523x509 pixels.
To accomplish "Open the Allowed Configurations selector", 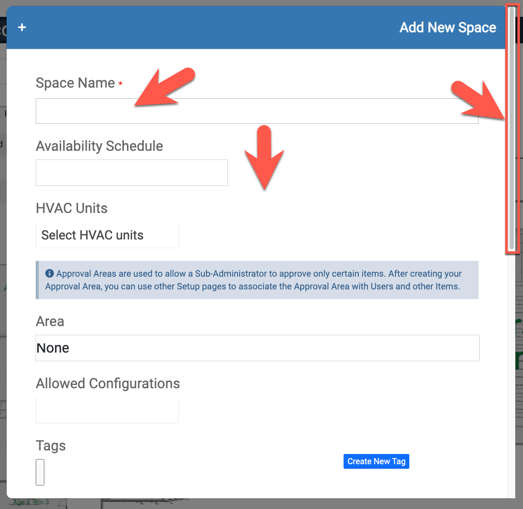I will 107,410.
